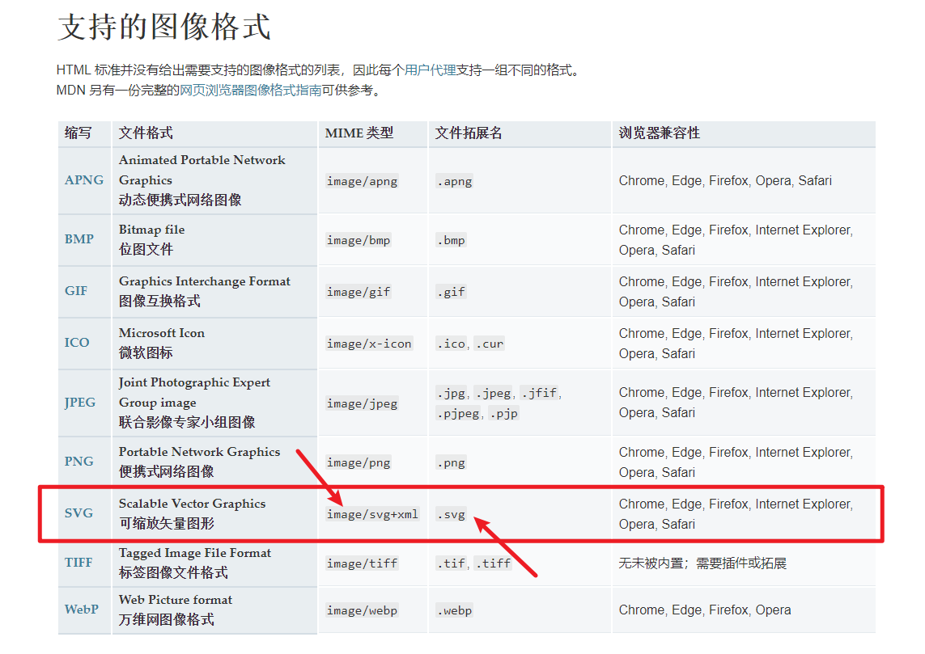The image size is (925, 654).
Task: Click the 标签图像文件格式 translation
Action: [x=173, y=572]
